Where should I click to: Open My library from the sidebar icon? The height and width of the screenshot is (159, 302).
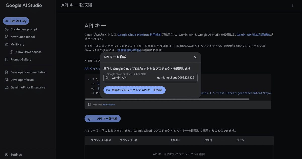pyautogui.click(x=6, y=44)
